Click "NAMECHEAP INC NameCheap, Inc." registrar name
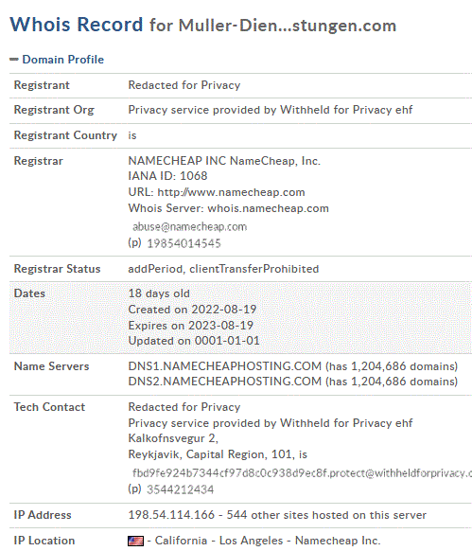This screenshot has width=472, height=551. click(x=224, y=161)
